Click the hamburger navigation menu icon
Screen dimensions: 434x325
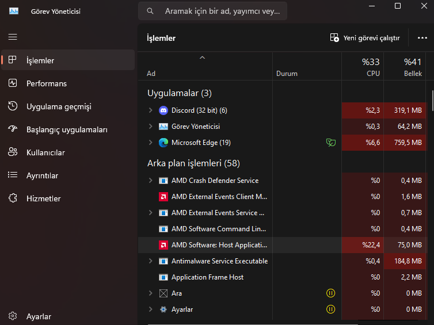(x=13, y=37)
